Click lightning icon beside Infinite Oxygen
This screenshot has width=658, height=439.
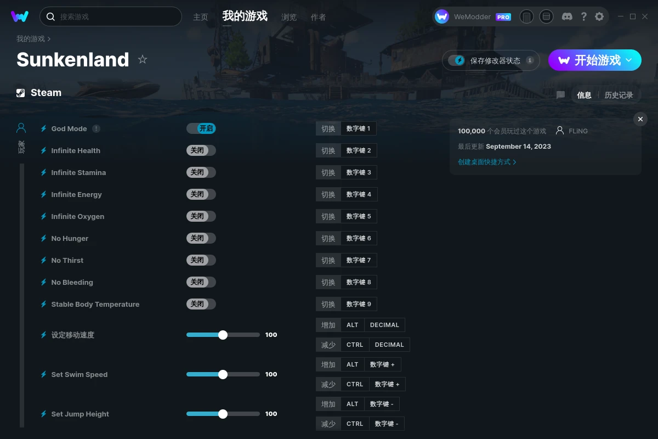coord(44,216)
